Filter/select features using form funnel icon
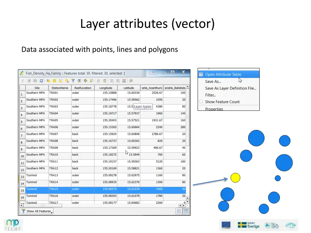 pyautogui.click(x=73, y=81)
